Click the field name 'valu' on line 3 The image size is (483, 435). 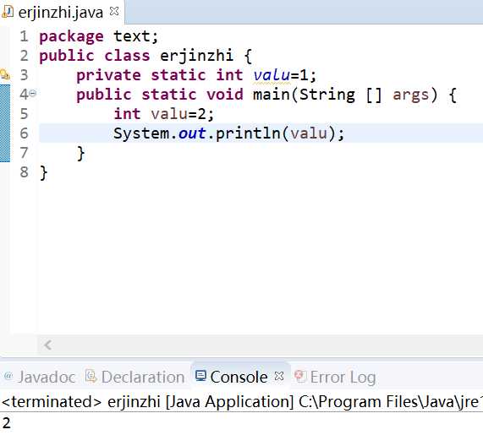pos(272,75)
